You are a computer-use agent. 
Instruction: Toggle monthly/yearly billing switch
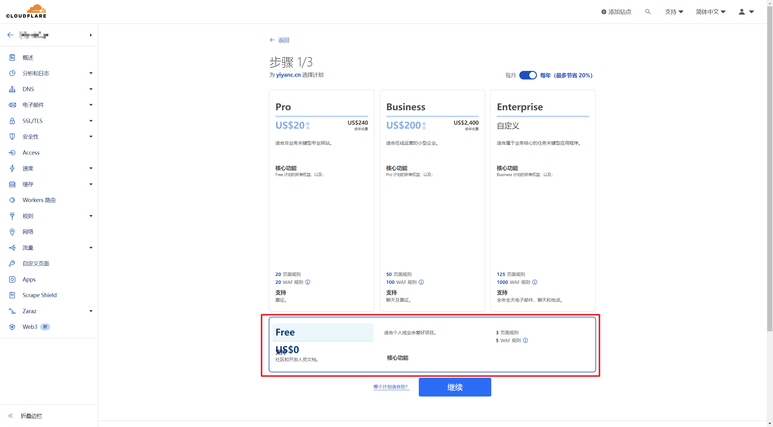click(528, 75)
